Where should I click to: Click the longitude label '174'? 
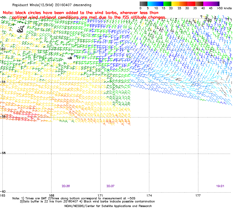149,196
